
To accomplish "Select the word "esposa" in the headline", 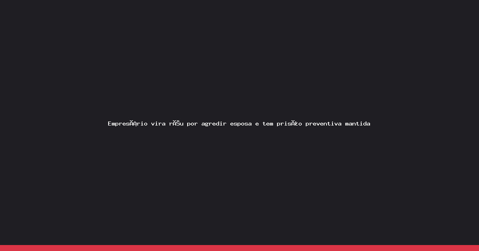I will [x=241, y=124].
